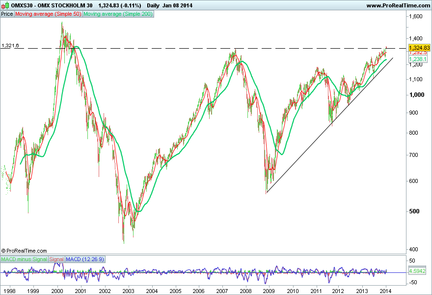Click the 2014 label on time axis
432x295 pixels.
tap(386, 291)
